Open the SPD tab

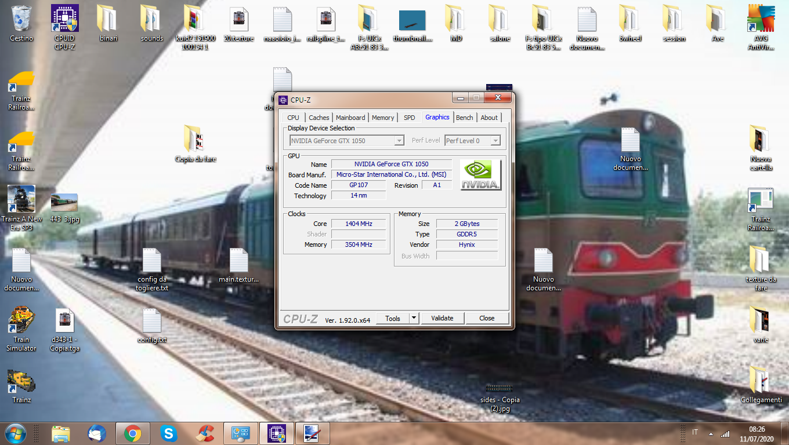tap(409, 118)
